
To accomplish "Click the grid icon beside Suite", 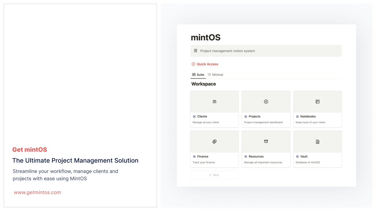I will [194, 75].
